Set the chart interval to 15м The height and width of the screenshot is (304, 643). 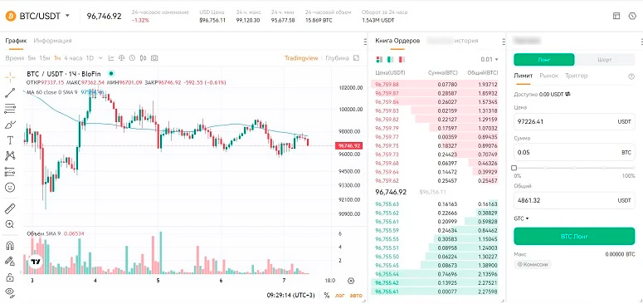point(45,58)
